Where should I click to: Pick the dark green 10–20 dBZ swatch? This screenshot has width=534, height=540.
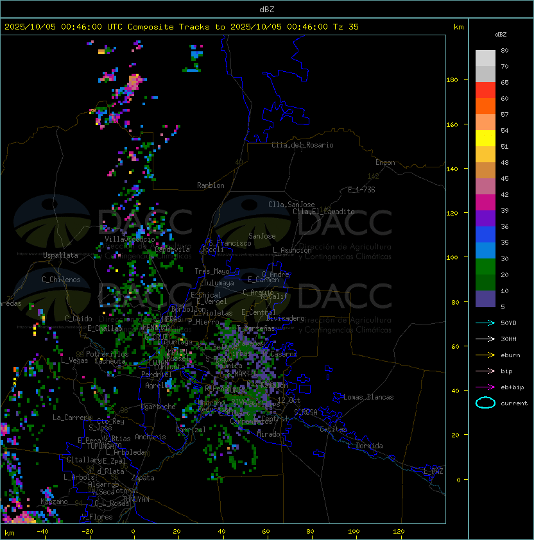[485, 282]
